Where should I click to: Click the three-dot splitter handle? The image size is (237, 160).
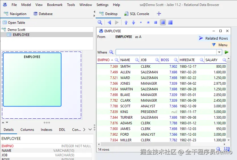click(x=47, y=123)
